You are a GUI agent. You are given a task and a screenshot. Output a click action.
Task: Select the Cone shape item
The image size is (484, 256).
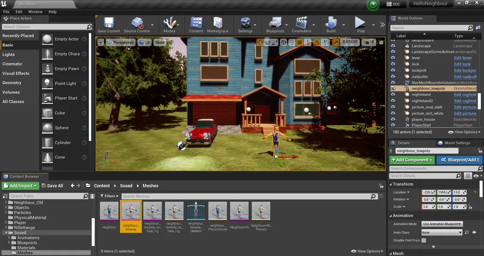click(64, 157)
